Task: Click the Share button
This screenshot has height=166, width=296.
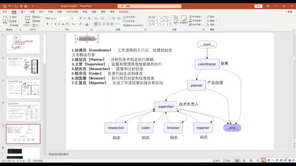Action: pyautogui.click(x=289, y=12)
